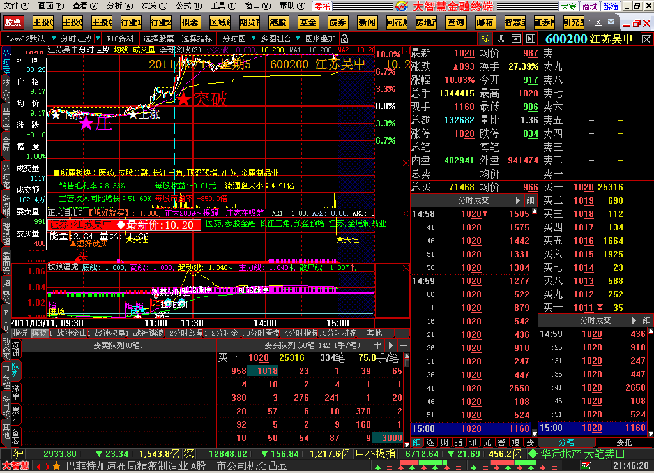The height and width of the screenshot is (473, 654).
Task: Click the red 股票 toolbar button
Action: point(14,22)
